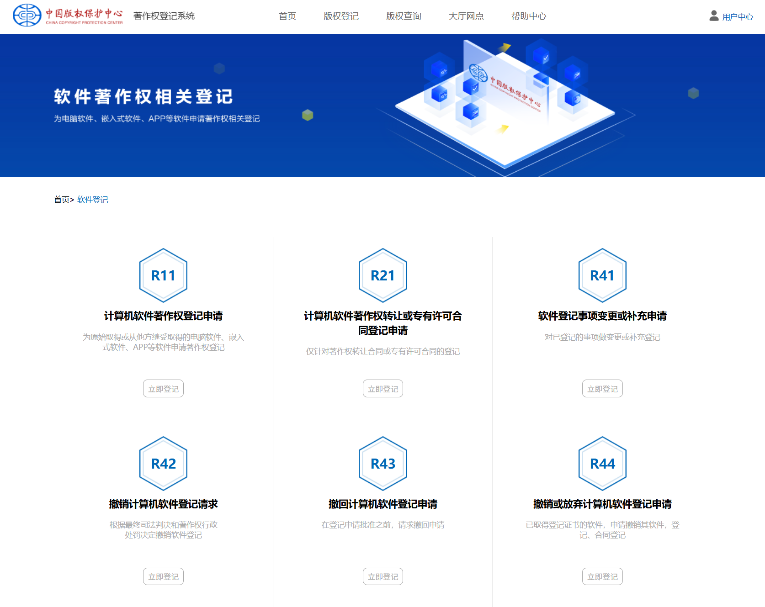Viewport: 765px width, 607px height.
Task: Click the China Copyright Protection Center logo
Action: [68, 16]
